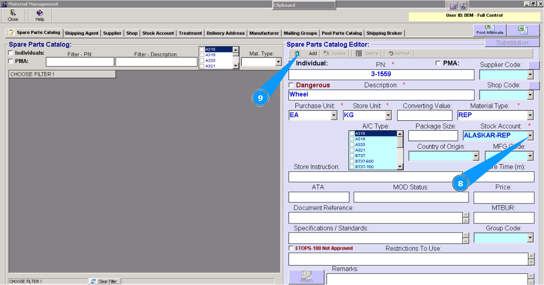
Task: Switch to the Mailing Groups tab
Action: point(300,33)
